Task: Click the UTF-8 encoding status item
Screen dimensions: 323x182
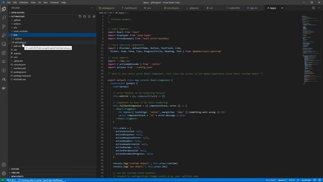Action: click(x=292, y=180)
